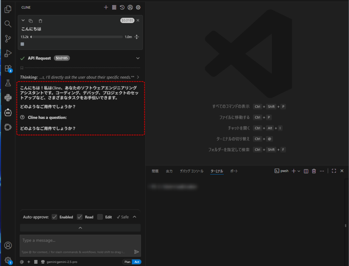Viewport: 349px width, 266px height.
Task: Uncheck the Read auto-approve checkbox
Action: pyautogui.click(x=80, y=217)
